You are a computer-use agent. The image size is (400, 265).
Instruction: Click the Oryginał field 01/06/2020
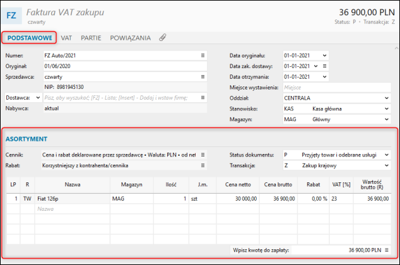click(125, 66)
